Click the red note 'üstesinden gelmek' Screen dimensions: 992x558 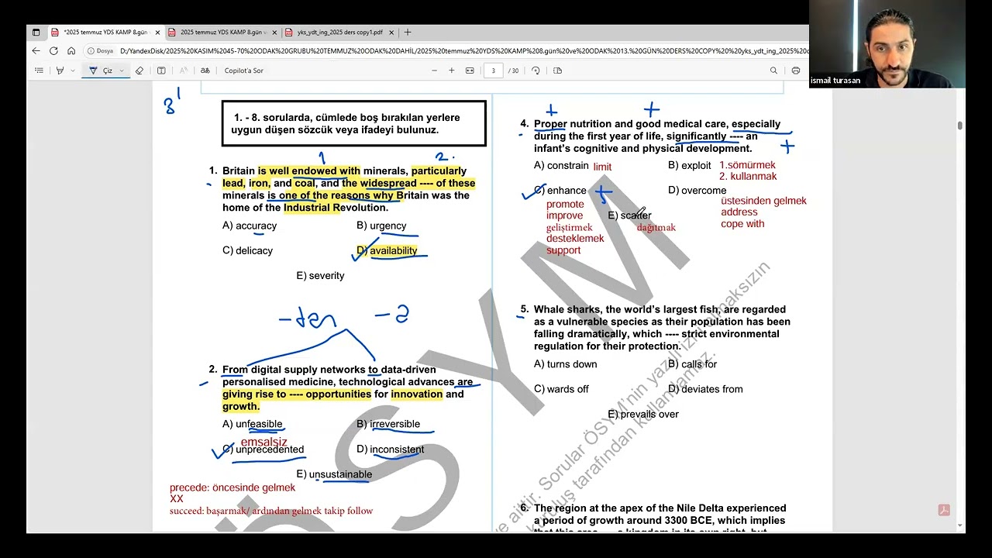click(763, 201)
